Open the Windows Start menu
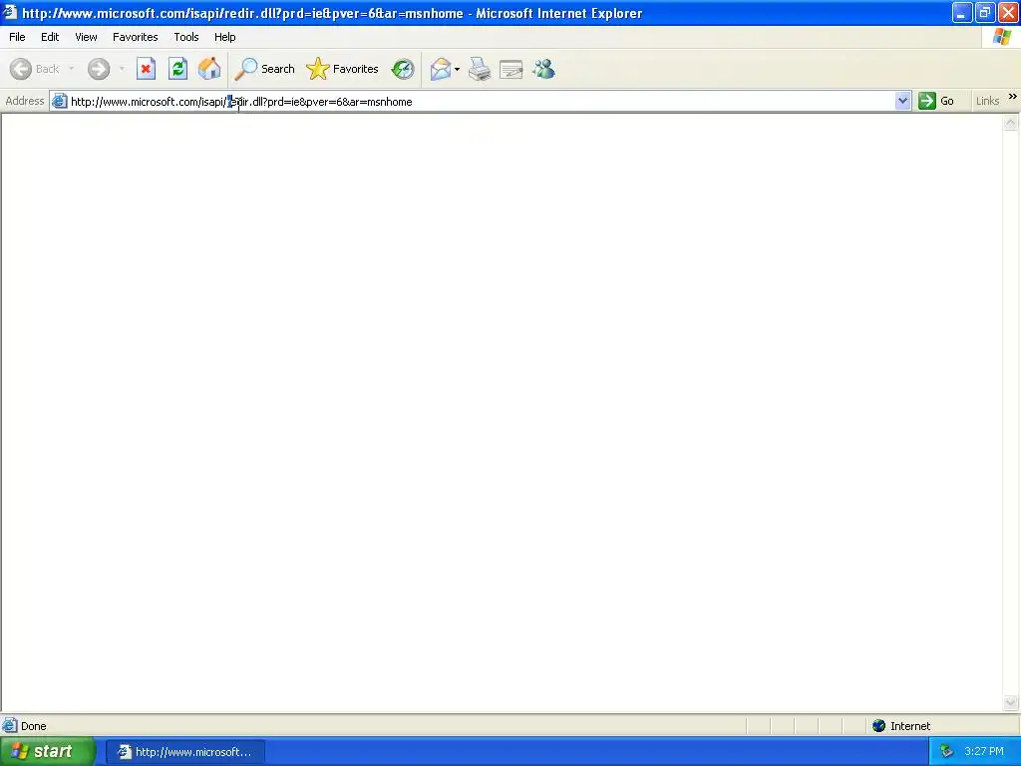Image resolution: width=1021 pixels, height=766 pixels. click(47, 752)
